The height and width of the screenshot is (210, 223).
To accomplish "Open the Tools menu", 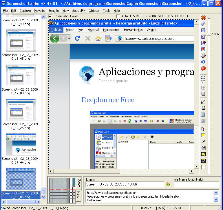I will click(107, 11).
